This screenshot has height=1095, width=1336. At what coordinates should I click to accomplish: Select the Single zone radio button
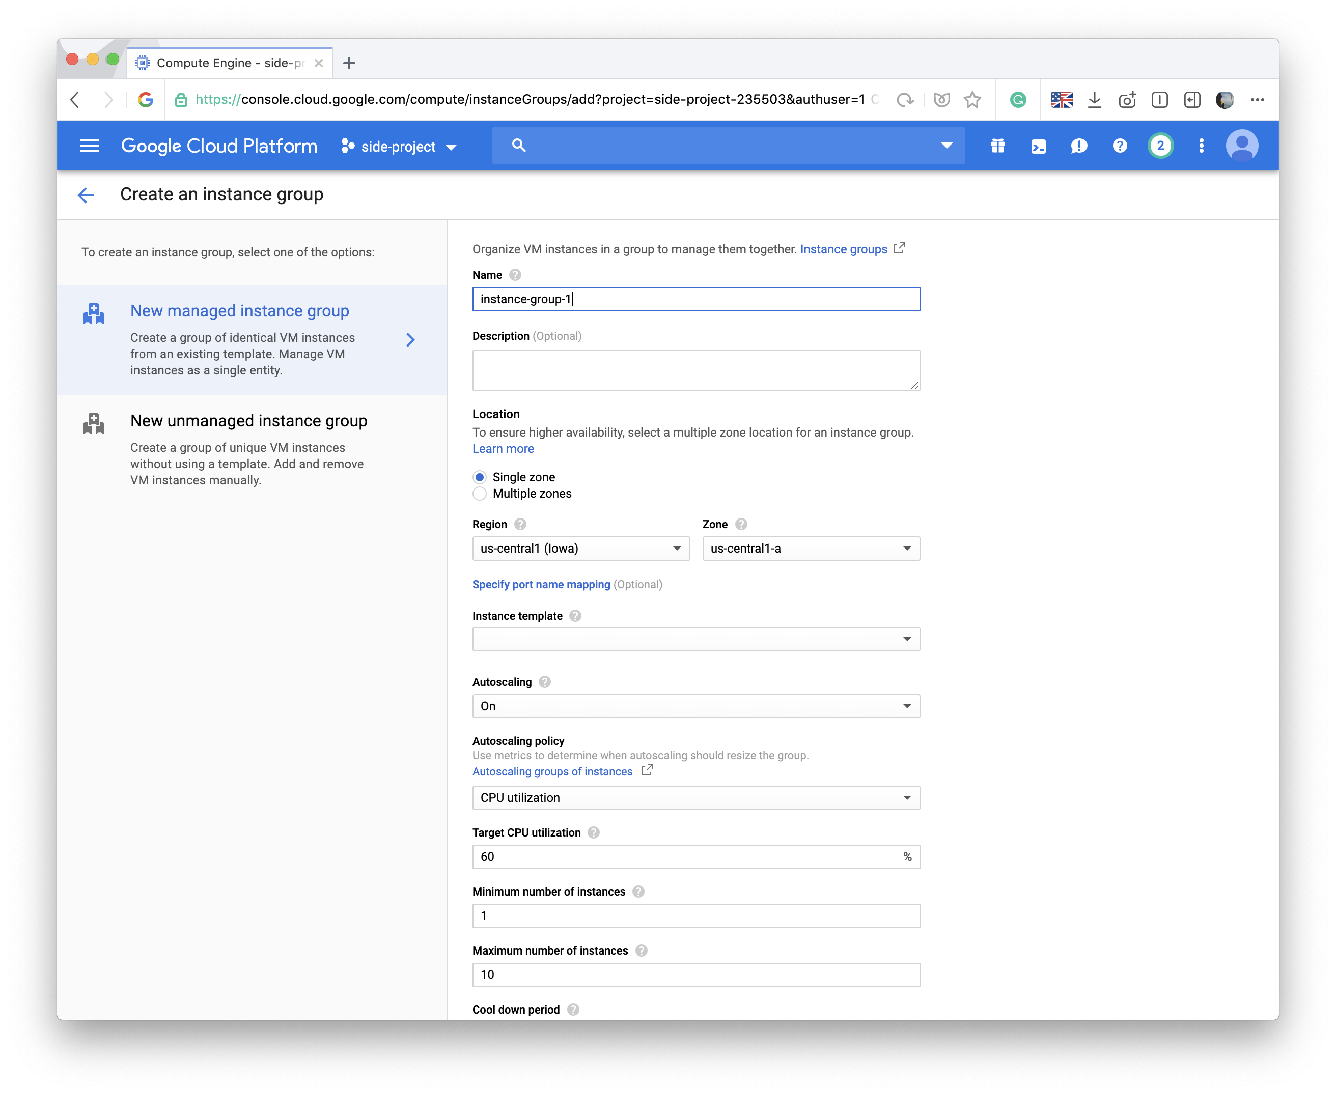click(480, 477)
